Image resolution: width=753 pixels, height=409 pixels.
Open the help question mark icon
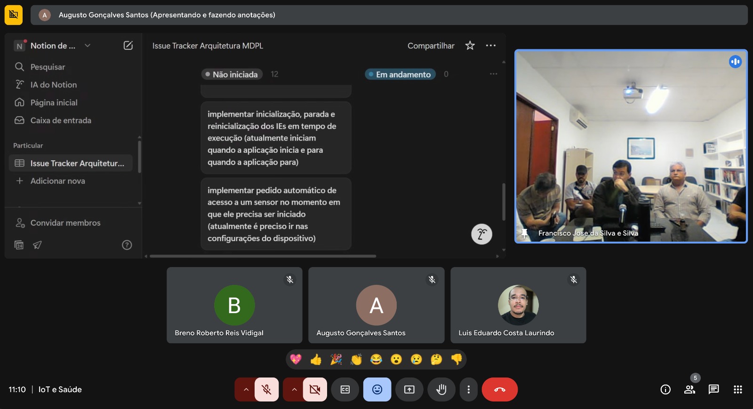[127, 245]
